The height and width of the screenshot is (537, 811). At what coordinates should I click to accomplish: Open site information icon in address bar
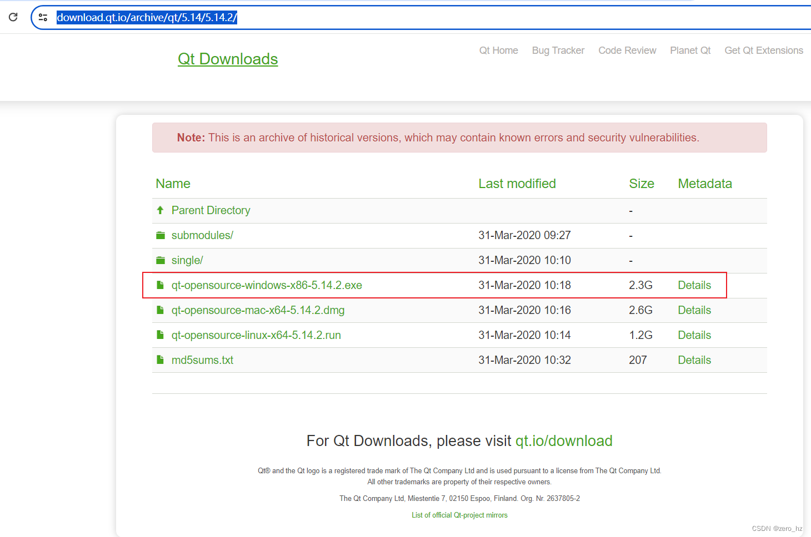click(x=43, y=17)
